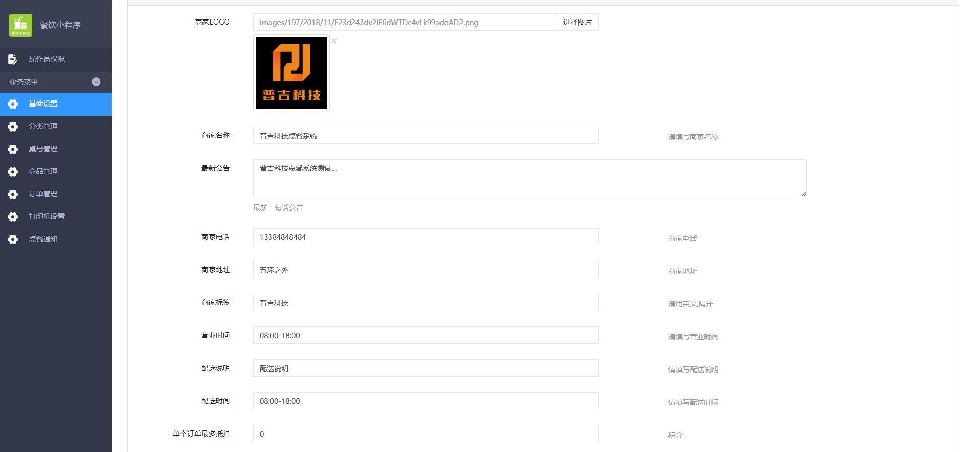
Task: Click the 业务菜单 header label
Action: click(x=24, y=82)
